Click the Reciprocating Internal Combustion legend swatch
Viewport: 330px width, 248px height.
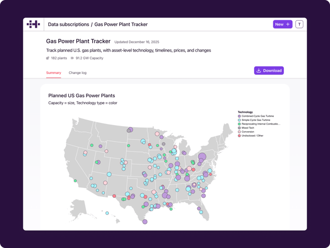click(x=239, y=124)
